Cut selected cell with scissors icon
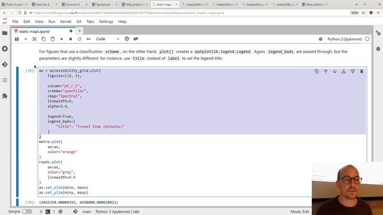The image size is (383, 215). click(35, 39)
